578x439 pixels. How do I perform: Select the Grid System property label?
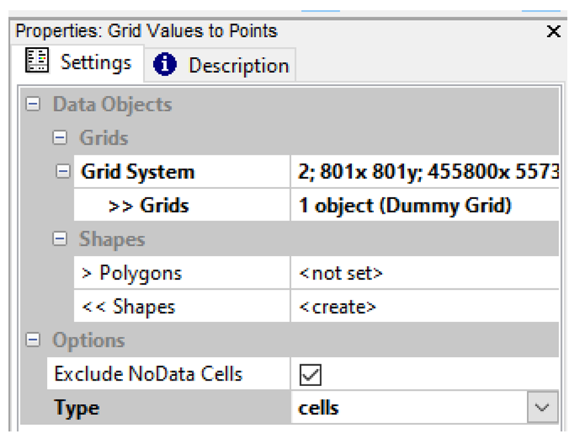tap(138, 172)
